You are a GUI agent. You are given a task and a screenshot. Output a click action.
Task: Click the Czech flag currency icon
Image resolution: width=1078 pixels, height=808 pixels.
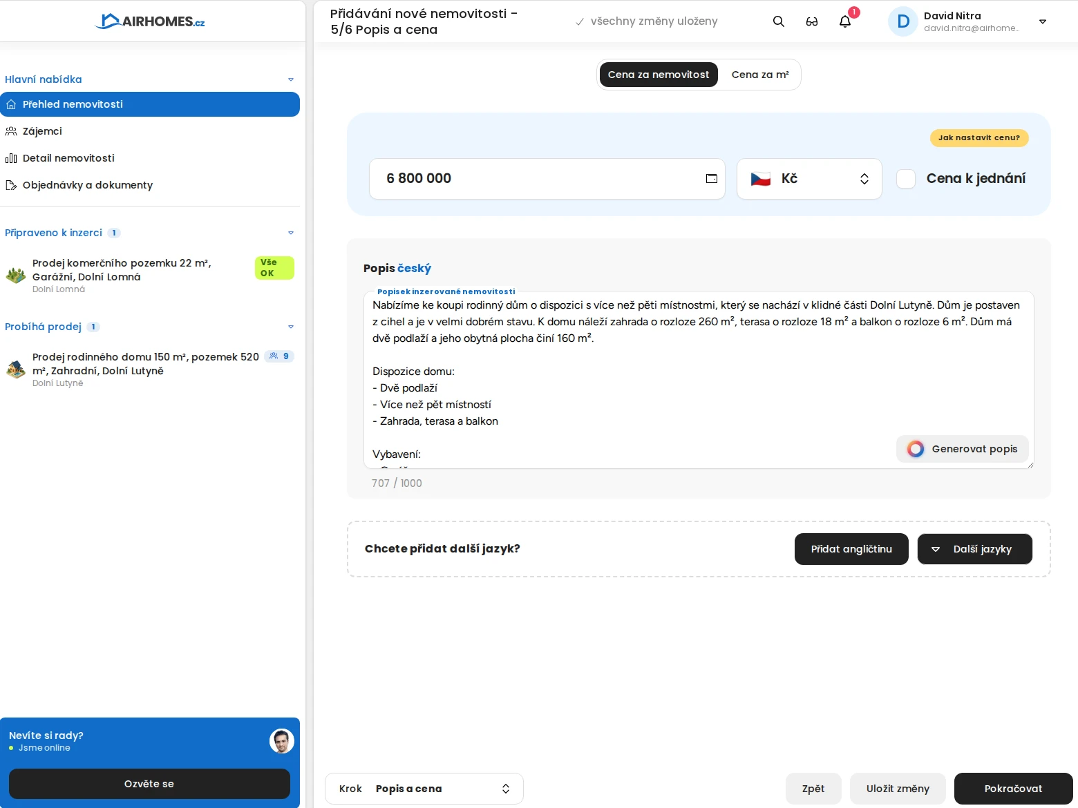tap(760, 179)
